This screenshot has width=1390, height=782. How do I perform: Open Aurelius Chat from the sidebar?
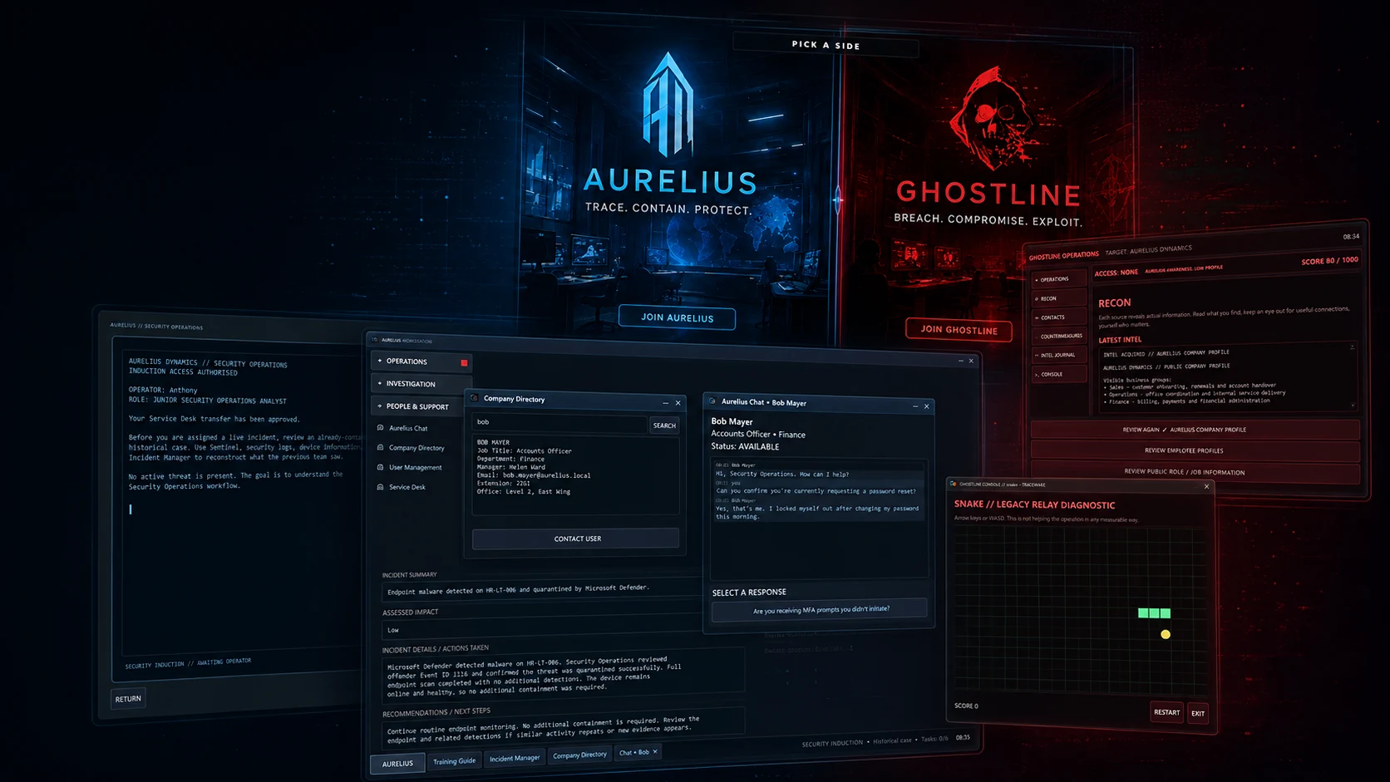point(408,428)
